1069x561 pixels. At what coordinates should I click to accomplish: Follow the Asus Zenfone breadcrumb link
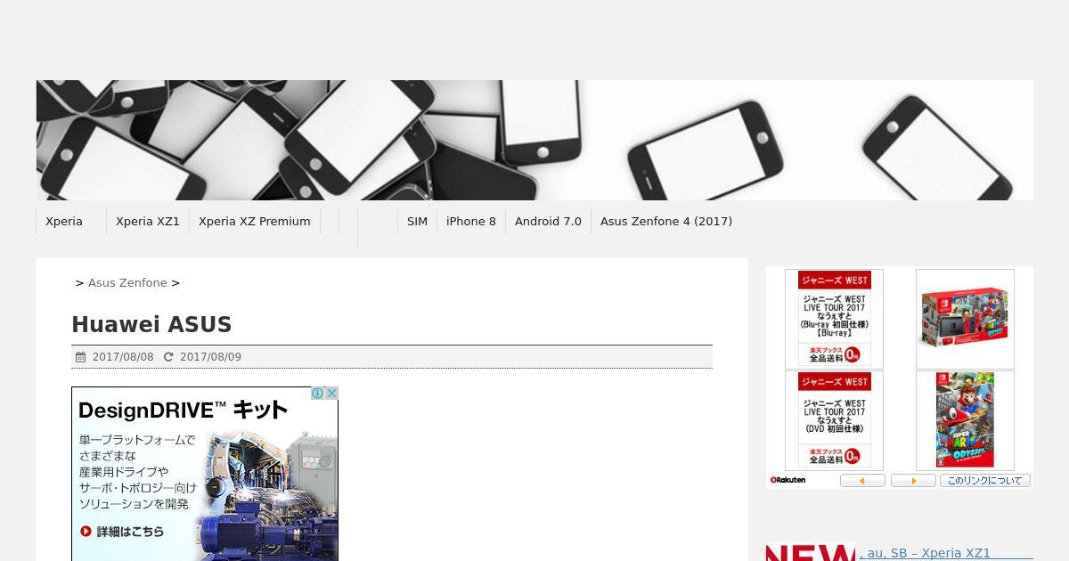[127, 283]
